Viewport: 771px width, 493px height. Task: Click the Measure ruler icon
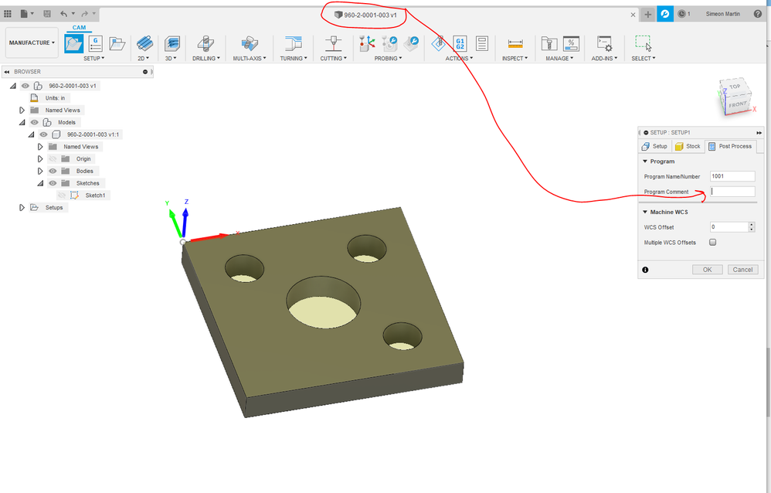coord(515,44)
